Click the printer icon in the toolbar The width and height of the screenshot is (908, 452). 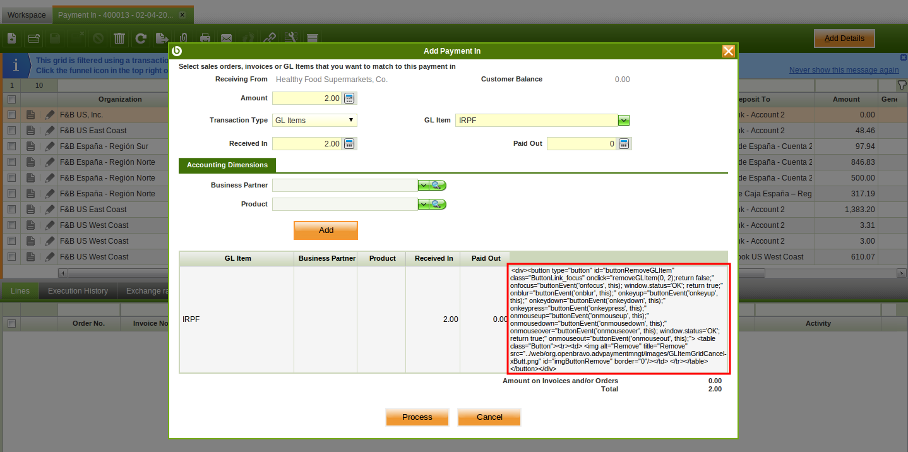(x=205, y=39)
